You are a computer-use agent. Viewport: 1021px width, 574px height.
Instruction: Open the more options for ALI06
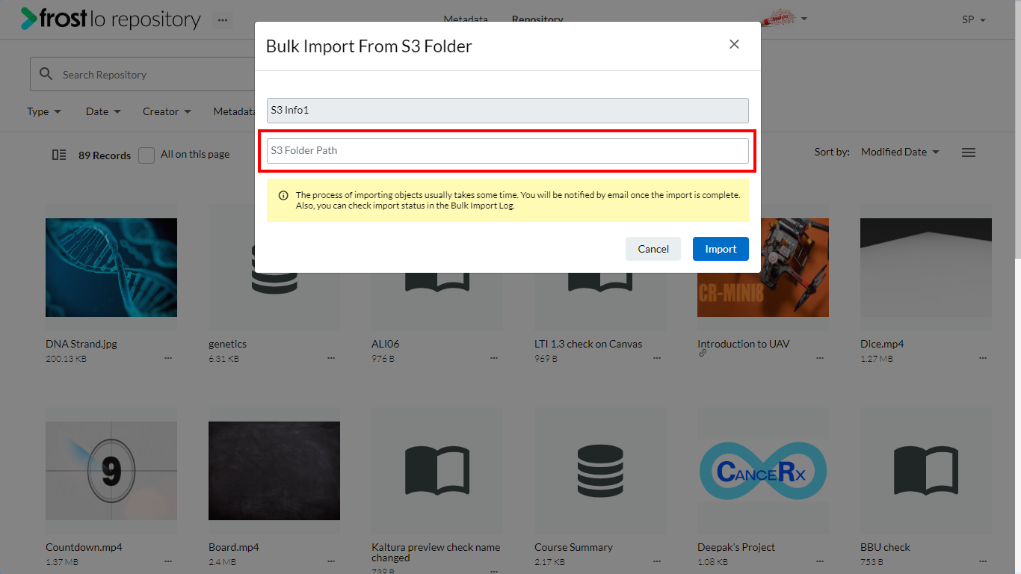[x=494, y=358]
